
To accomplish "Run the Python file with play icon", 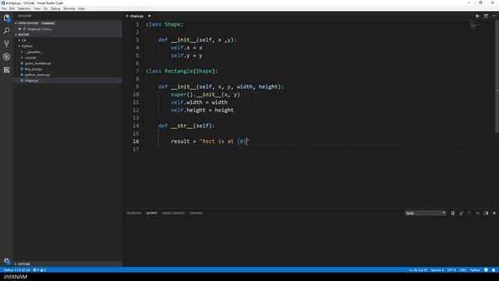I will (477, 16).
